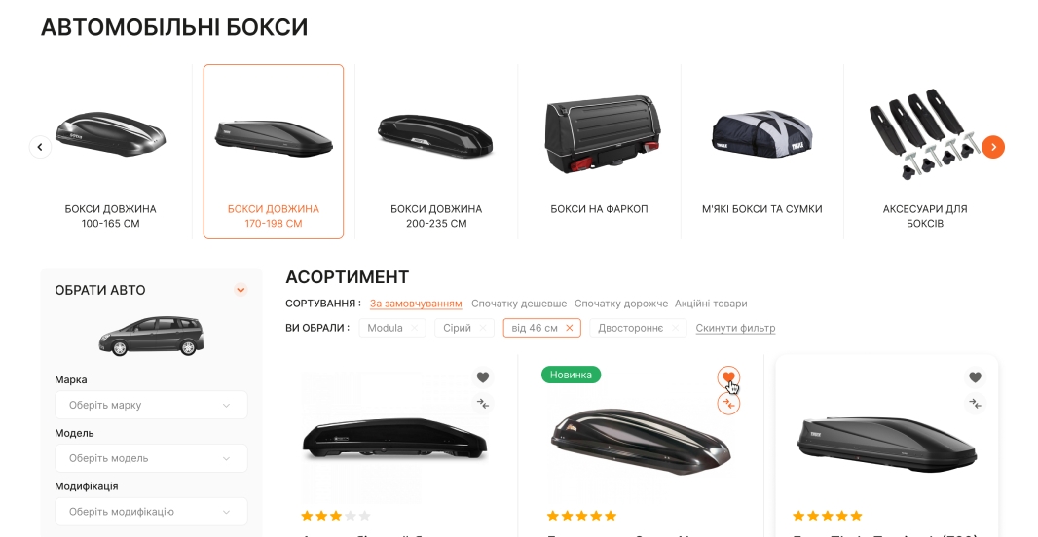Open the Оберіть марку dropdown
Image resolution: width=1038 pixels, height=537 pixels.
pos(151,405)
